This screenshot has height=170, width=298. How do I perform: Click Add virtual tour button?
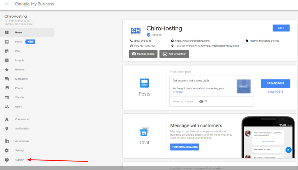[174, 54]
